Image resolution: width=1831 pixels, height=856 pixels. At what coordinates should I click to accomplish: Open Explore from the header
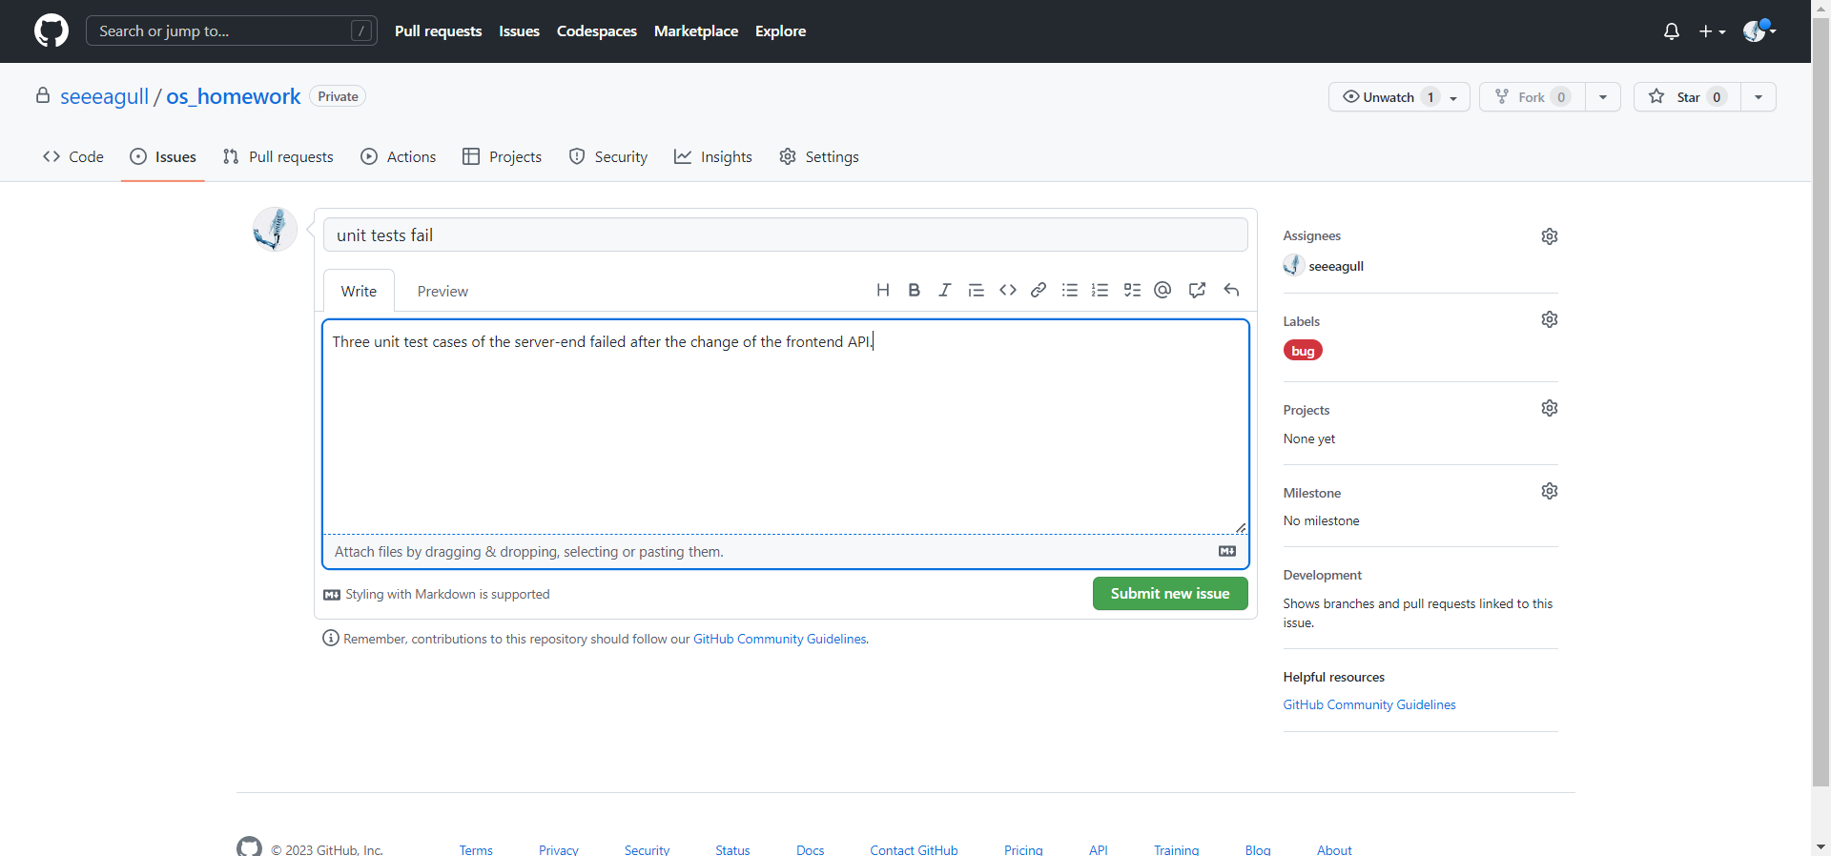pos(781,31)
